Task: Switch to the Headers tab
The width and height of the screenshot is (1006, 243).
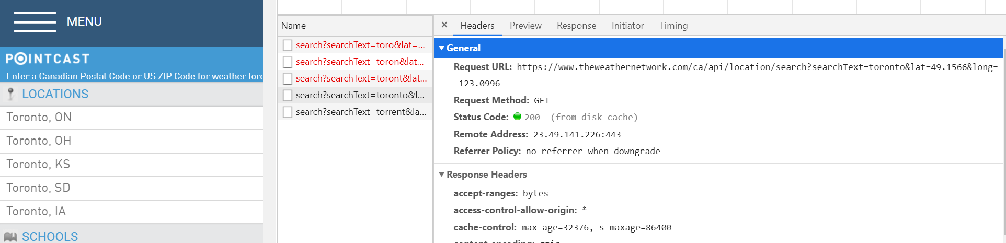Action: pos(477,26)
